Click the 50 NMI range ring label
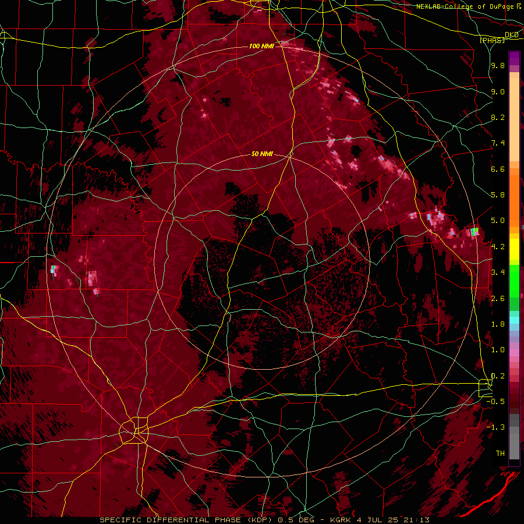This screenshot has width=524, height=524. (263, 154)
